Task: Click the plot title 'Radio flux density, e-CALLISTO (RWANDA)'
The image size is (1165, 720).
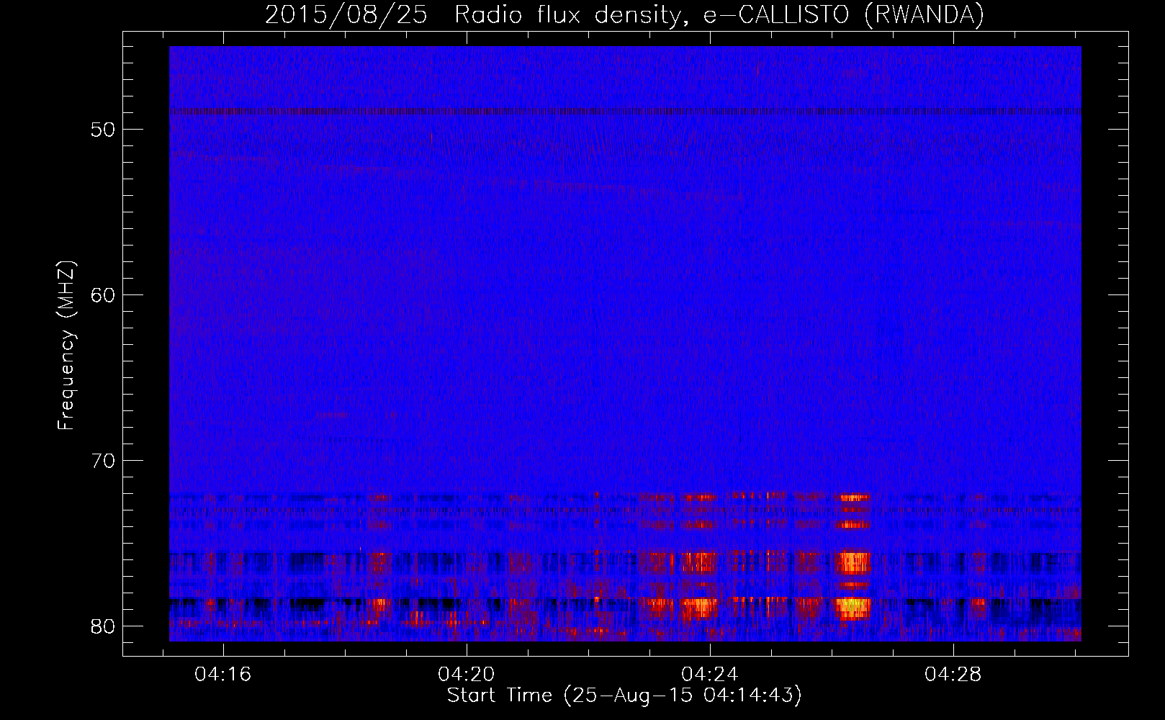Action: pyautogui.click(x=719, y=14)
